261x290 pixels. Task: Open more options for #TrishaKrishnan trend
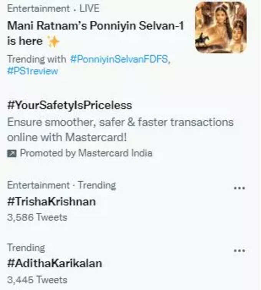(240, 188)
